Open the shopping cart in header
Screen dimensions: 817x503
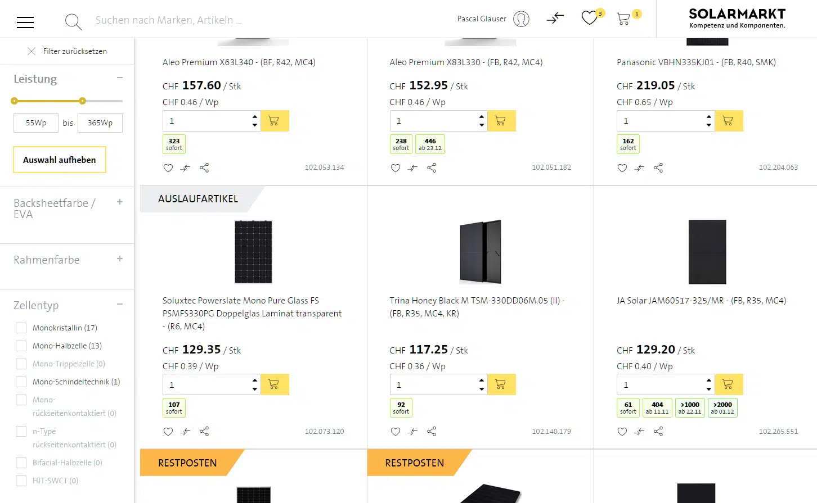[x=623, y=19]
